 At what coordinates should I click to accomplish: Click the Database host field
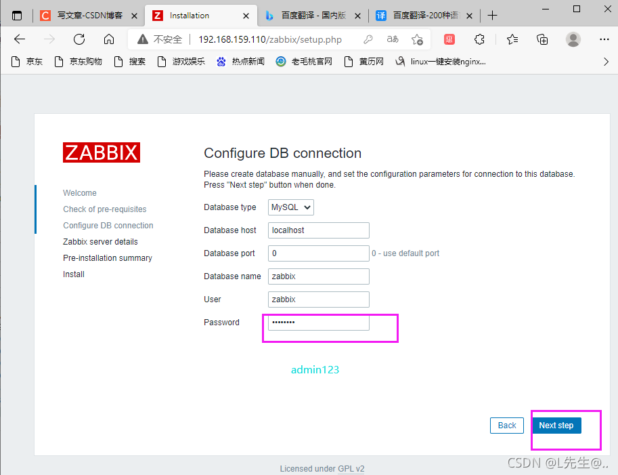coord(318,230)
